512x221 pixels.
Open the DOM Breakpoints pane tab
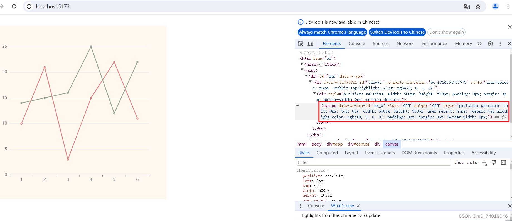[419, 153]
